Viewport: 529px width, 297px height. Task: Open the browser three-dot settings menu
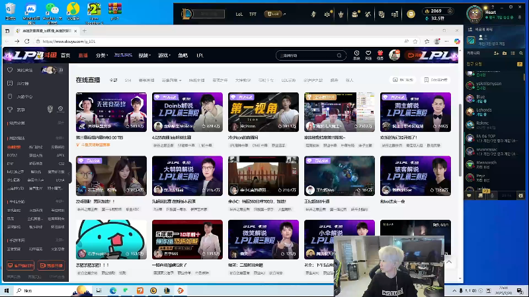pyautogui.click(x=447, y=42)
